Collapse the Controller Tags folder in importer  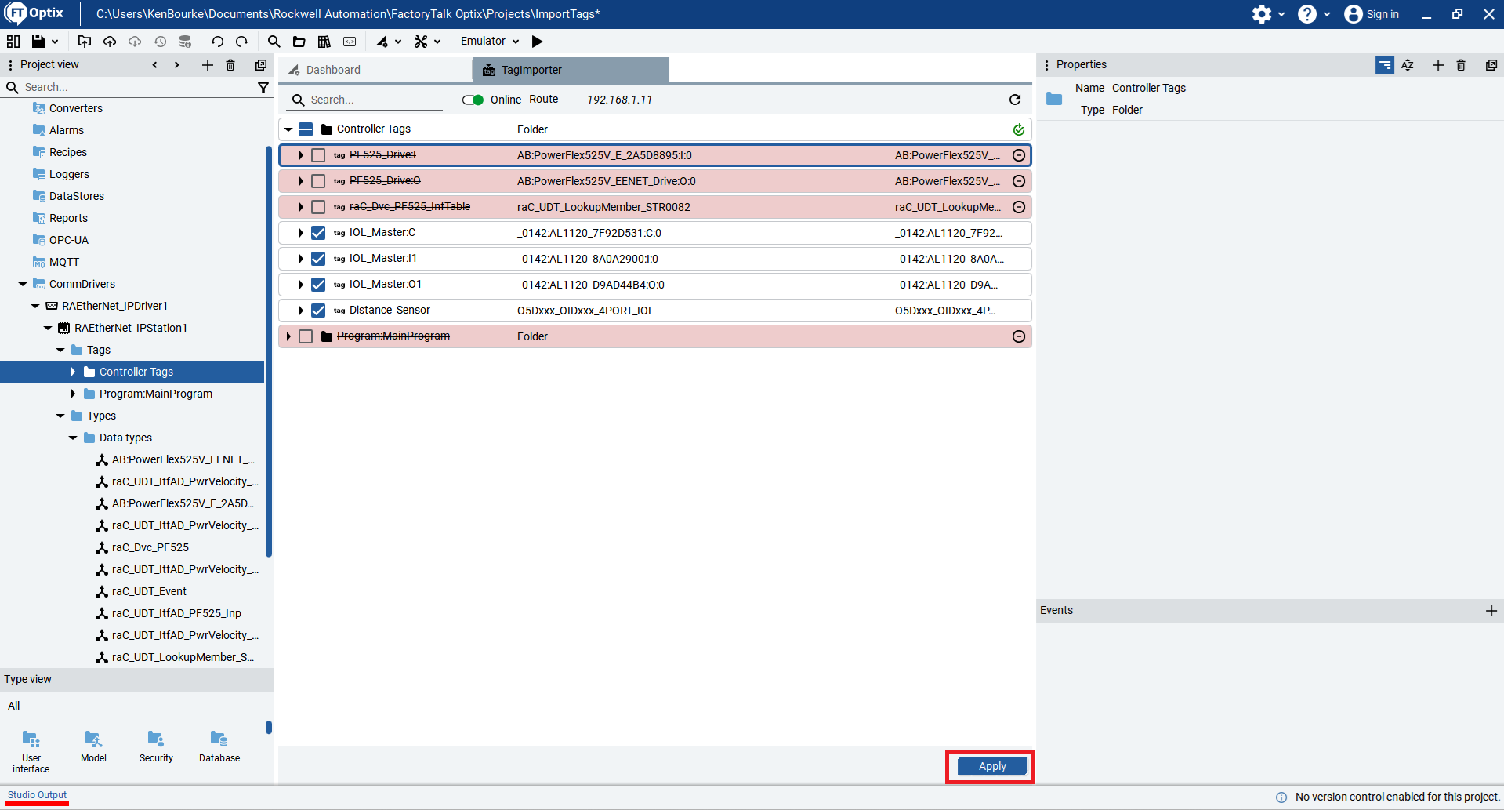point(288,129)
